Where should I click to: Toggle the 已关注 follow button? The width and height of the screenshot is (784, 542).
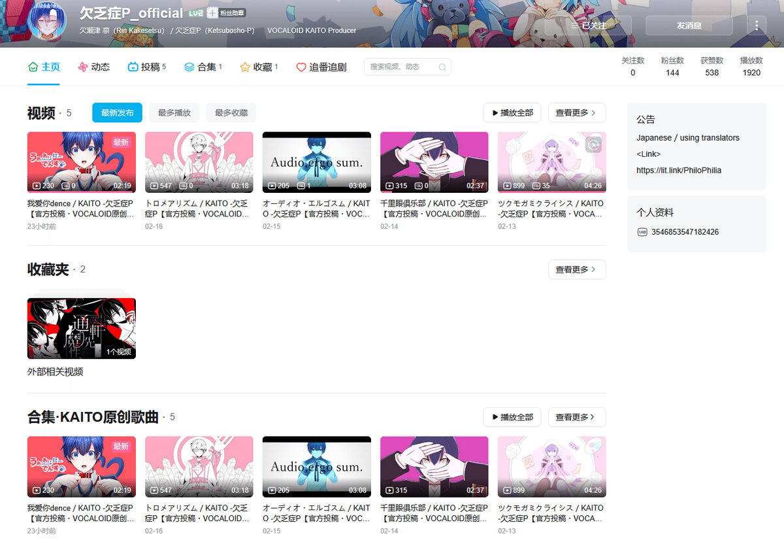[588, 25]
